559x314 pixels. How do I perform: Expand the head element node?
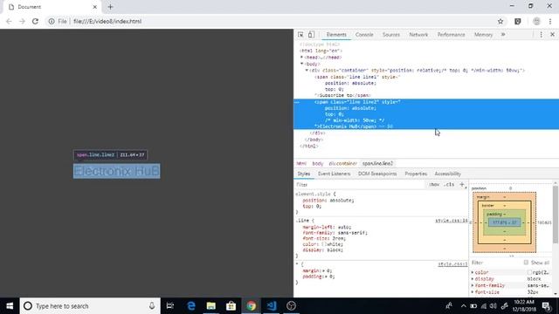[x=301, y=57]
